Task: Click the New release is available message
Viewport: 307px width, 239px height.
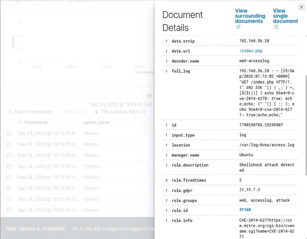Action: pos(35,228)
